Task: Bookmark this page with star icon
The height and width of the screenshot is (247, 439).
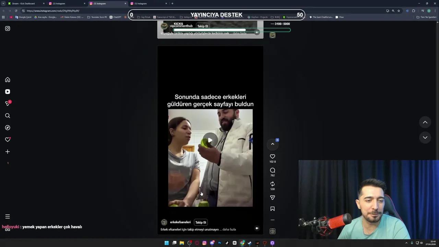Action: (399, 11)
